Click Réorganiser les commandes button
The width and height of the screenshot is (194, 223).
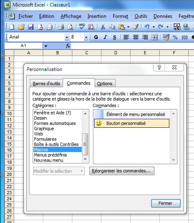122,171
